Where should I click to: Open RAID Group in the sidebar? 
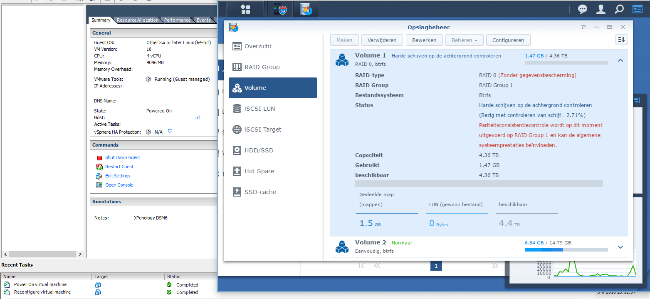(272, 67)
